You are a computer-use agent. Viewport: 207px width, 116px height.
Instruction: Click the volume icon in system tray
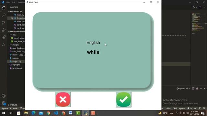click(188, 113)
